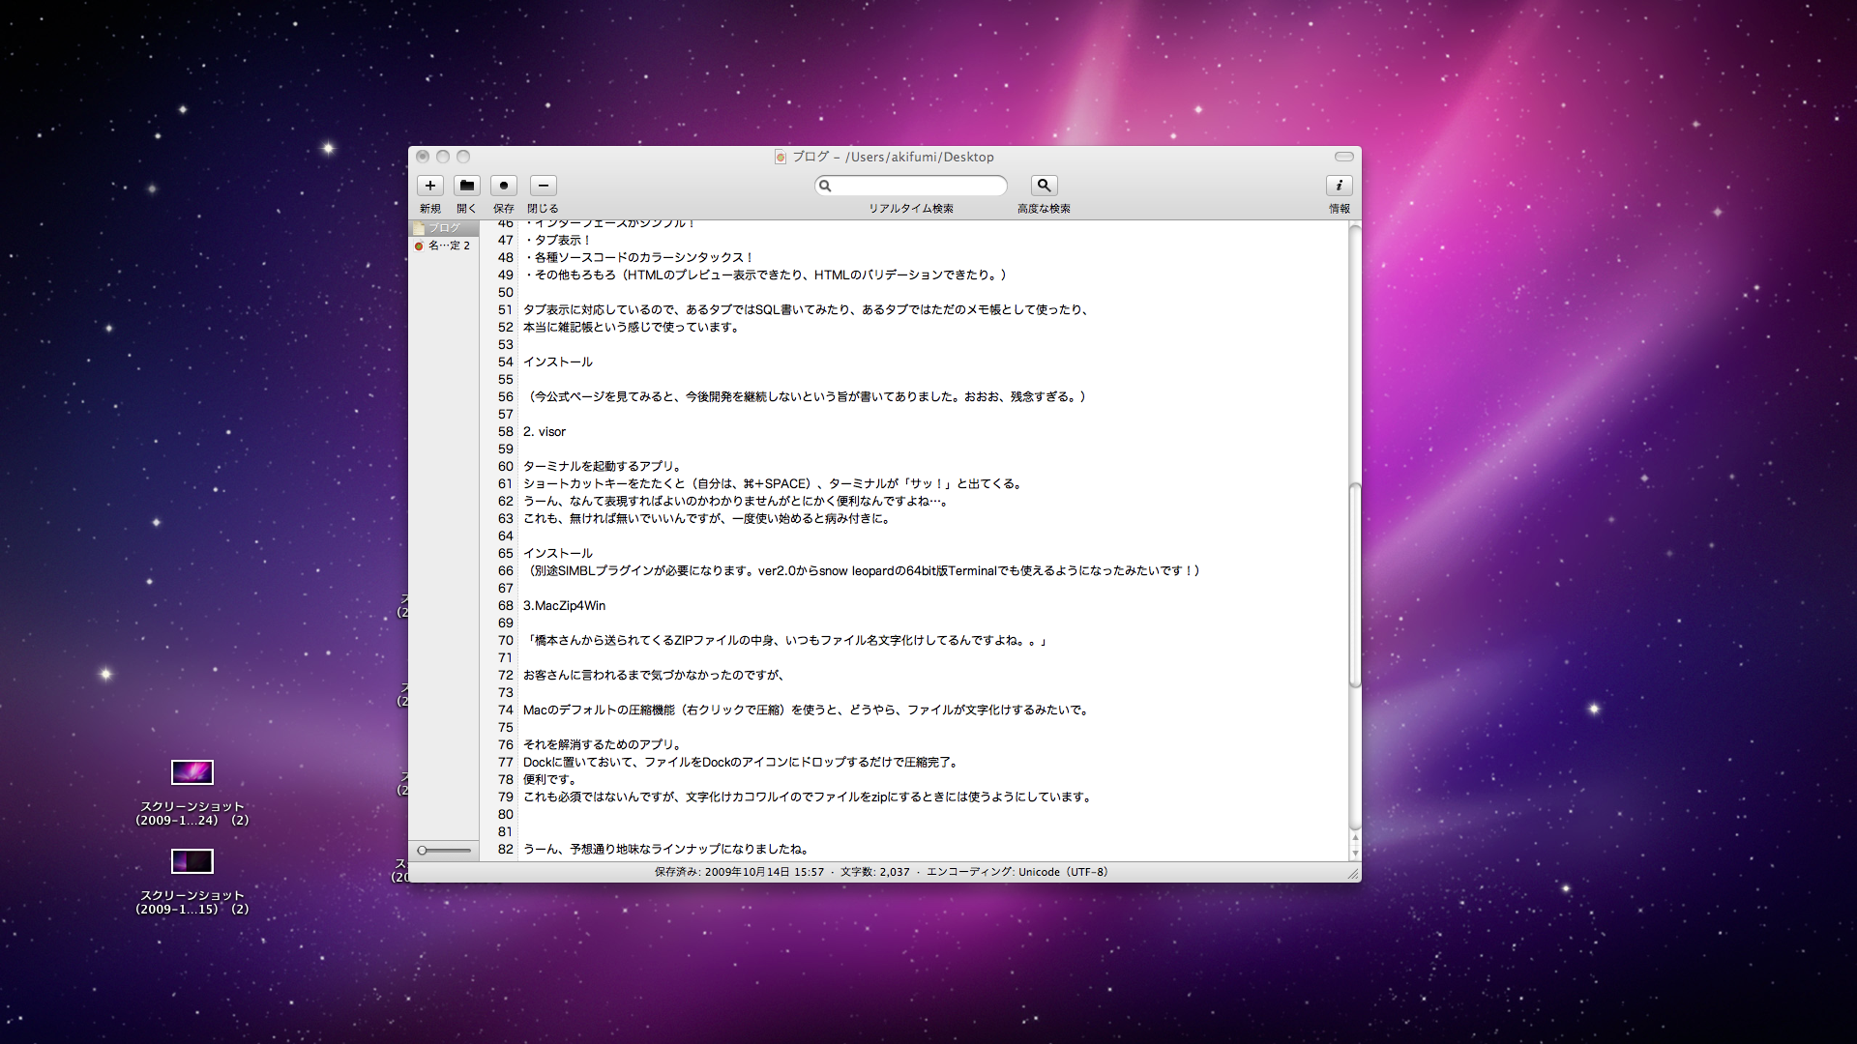Focus the リアルタイム検索 search input field

919,186
